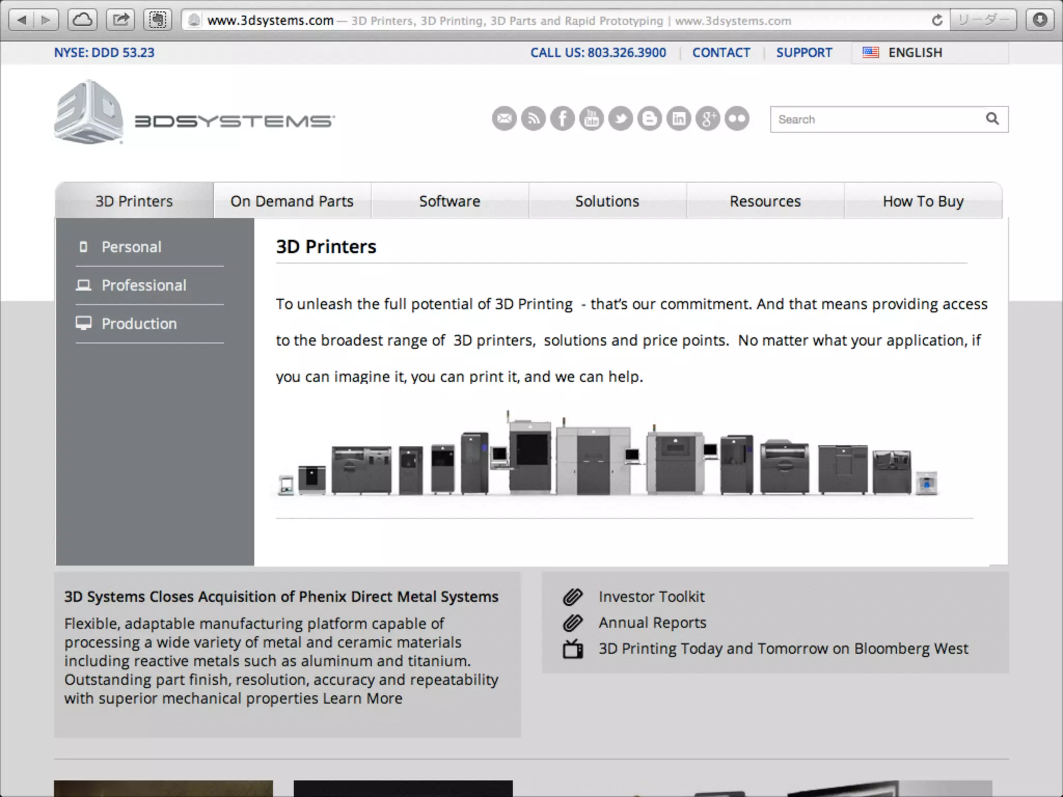Switch to the Solutions tab
Viewport: 1063px width, 797px height.
[x=607, y=201]
